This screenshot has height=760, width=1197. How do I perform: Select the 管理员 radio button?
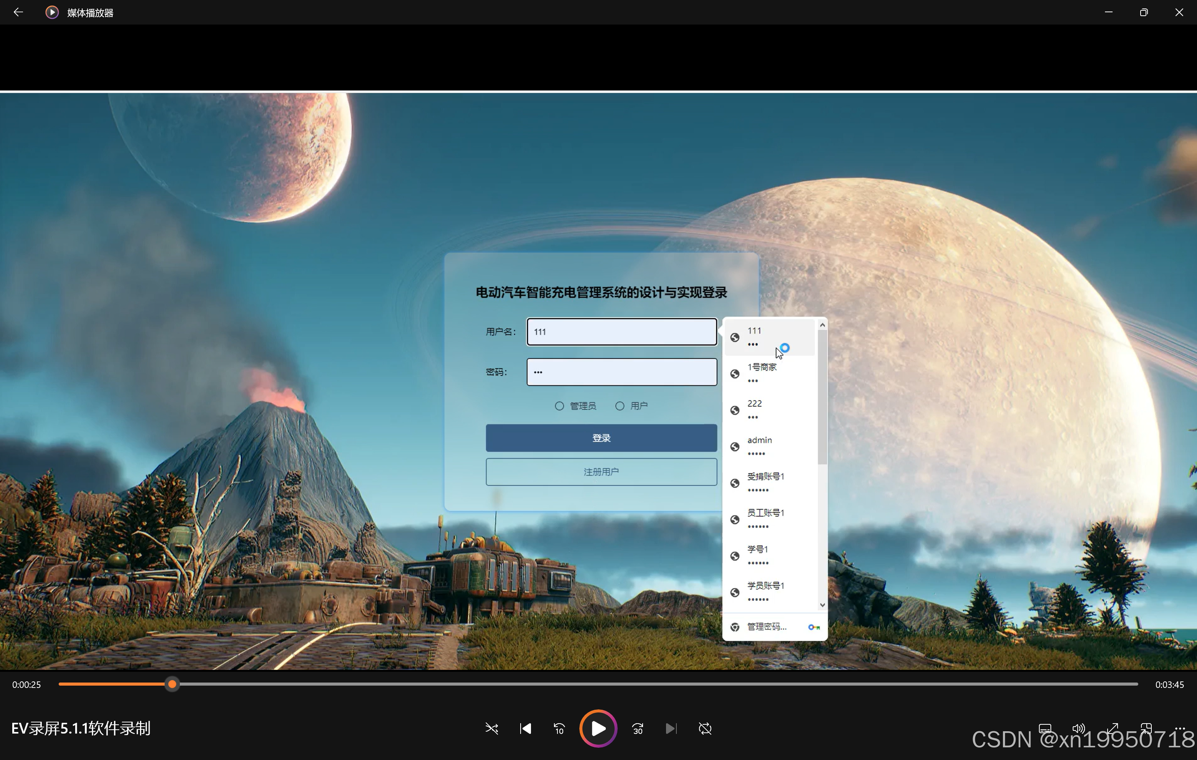click(x=559, y=406)
